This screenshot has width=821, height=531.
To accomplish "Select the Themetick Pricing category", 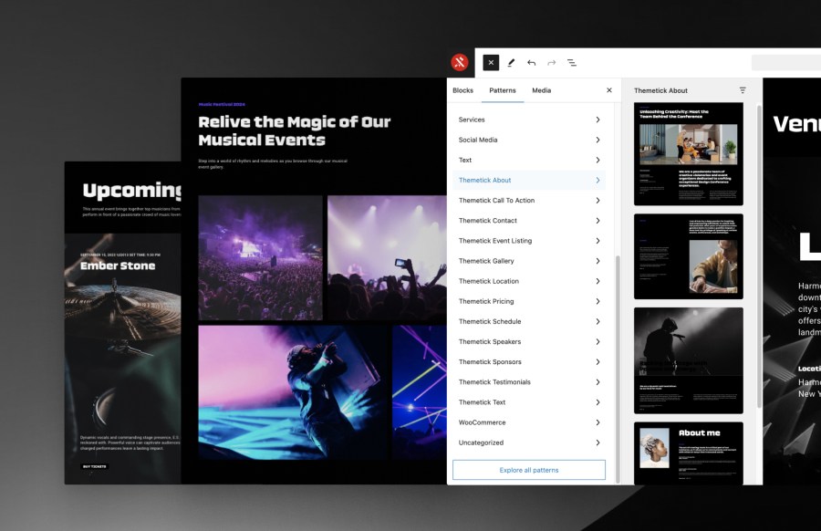I will tap(529, 301).
